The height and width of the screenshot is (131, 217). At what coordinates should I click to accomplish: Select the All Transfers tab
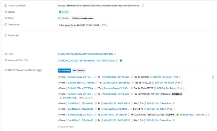pos(64,70)
